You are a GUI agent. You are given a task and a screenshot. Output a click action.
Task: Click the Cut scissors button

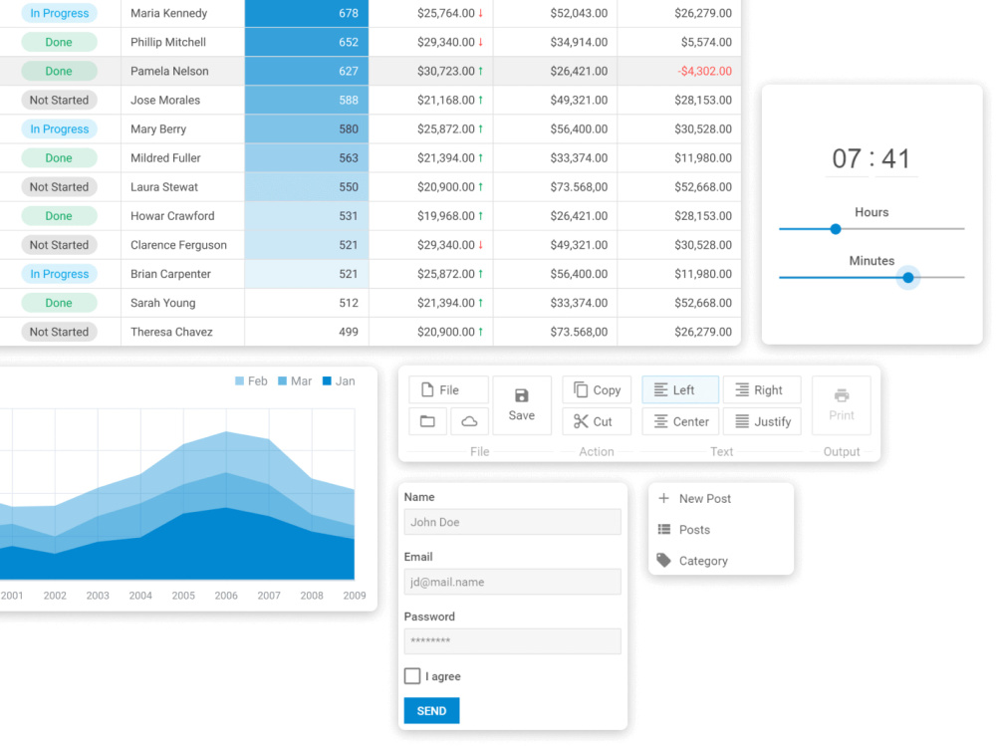point(597,421)
